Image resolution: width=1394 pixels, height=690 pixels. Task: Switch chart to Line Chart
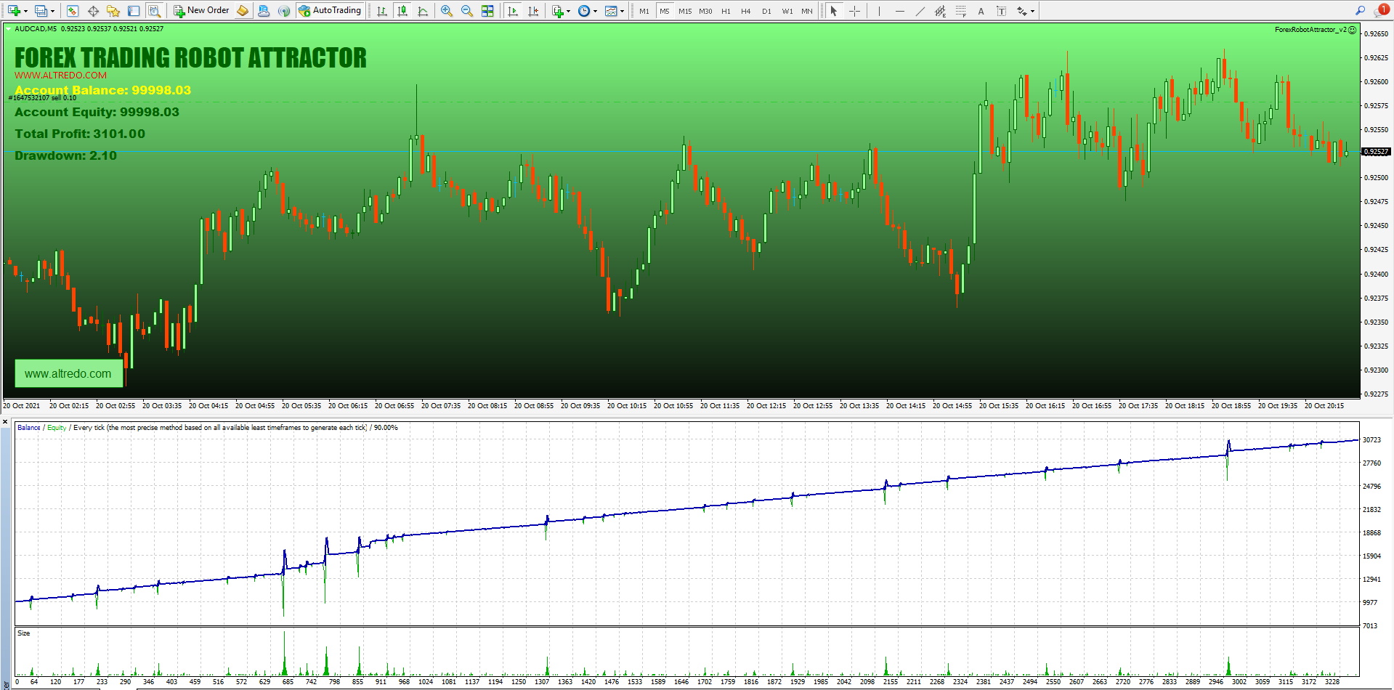tap(423, 11)
